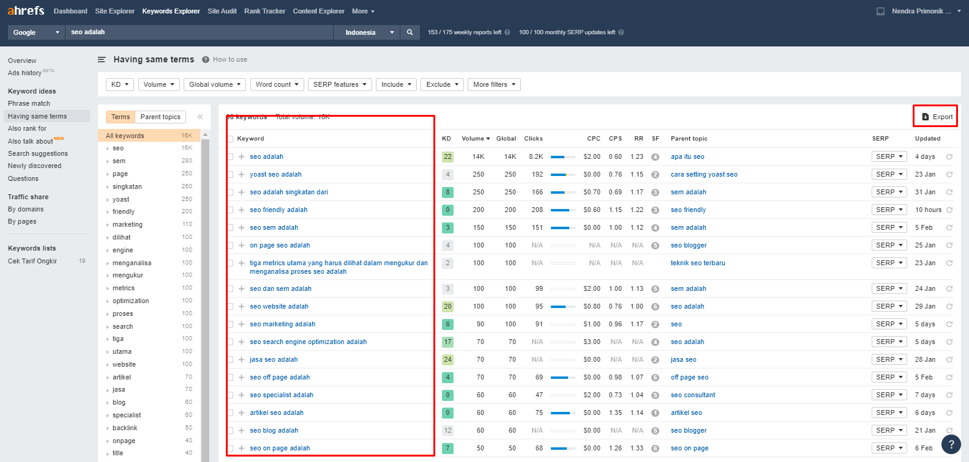The width and height of the screenshot is (969, 462).
Task: Expand the 'yoast' term in terms list
Action: (x=108, y=200)
